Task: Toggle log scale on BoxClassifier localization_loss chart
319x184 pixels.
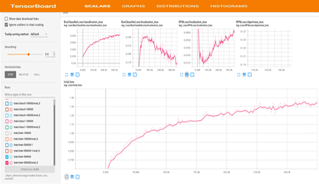Action: (x=129, y=74)
